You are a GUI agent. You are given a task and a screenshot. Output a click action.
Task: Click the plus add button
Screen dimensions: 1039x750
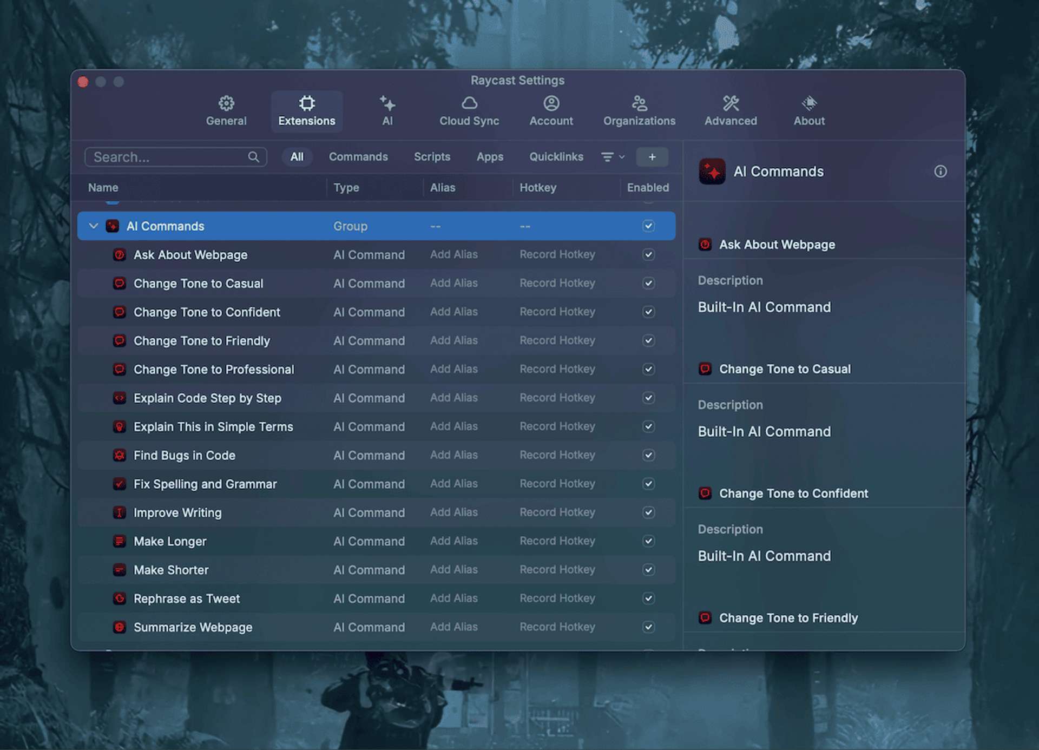(x=652, y=157)
